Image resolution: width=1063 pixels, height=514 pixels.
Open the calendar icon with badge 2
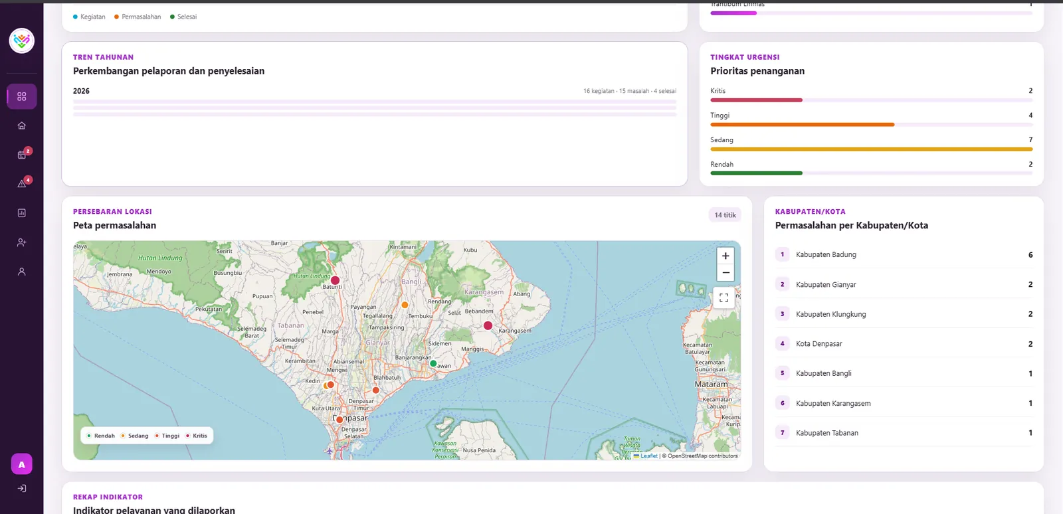coord(22,155)
